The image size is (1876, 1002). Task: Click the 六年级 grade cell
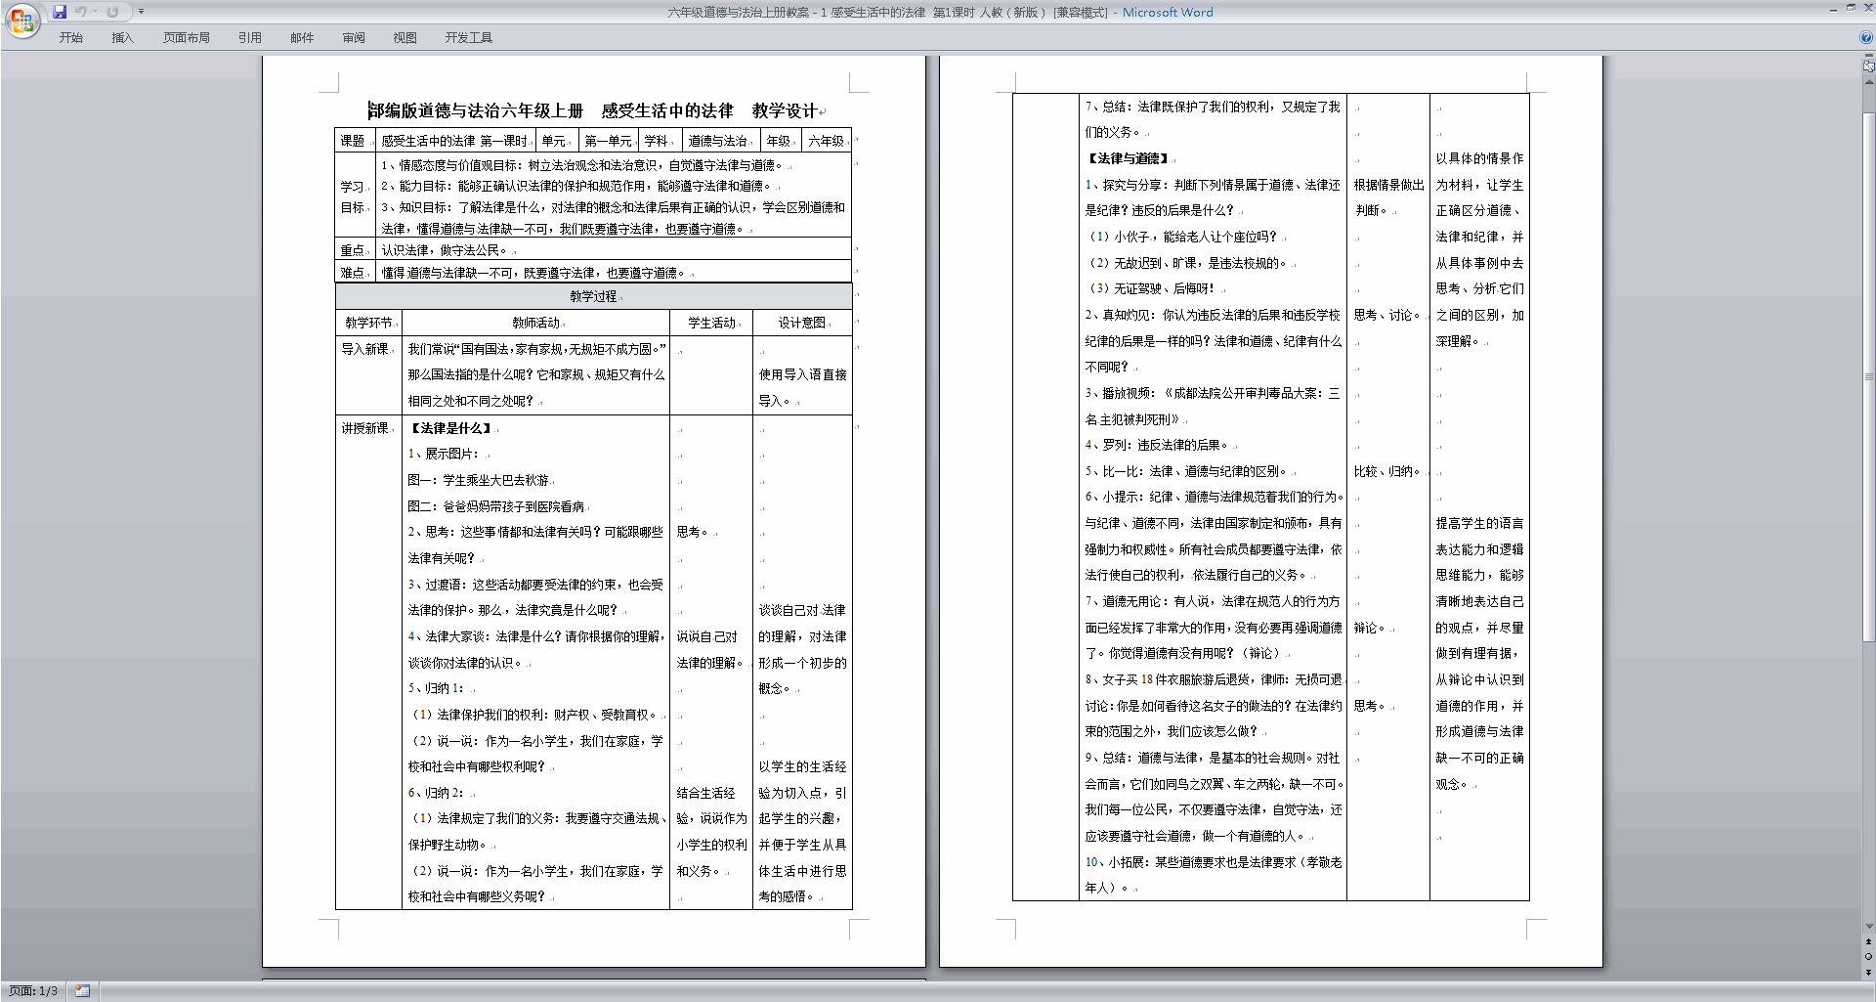point(826,141)
